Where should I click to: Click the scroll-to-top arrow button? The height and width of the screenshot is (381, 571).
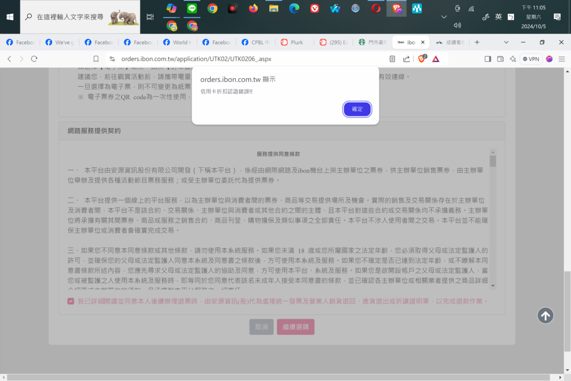click(x=545, y=315)
